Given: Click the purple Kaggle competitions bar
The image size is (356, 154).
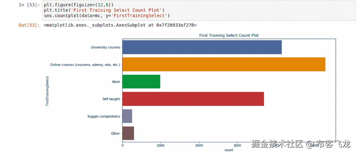Looking at the screenshot, I should click(127, 116).
